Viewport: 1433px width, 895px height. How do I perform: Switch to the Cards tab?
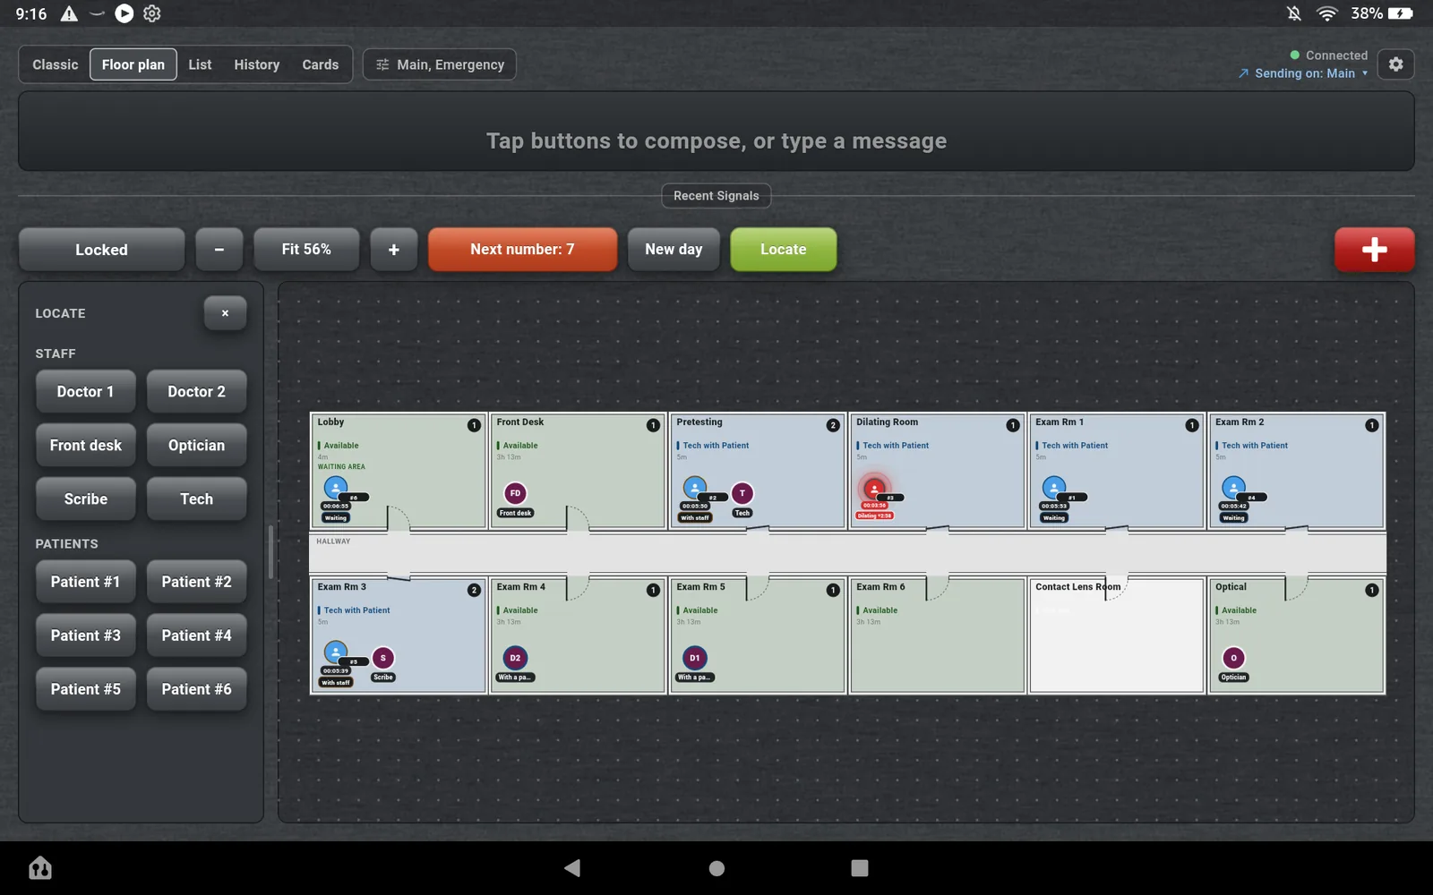pos(321,64)
